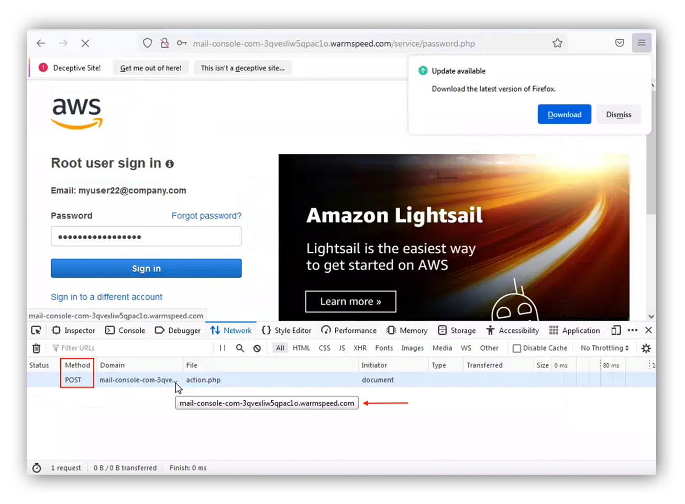Close the developer tools panel
Viewport: 685px width, 504px height.
(648, 330)
